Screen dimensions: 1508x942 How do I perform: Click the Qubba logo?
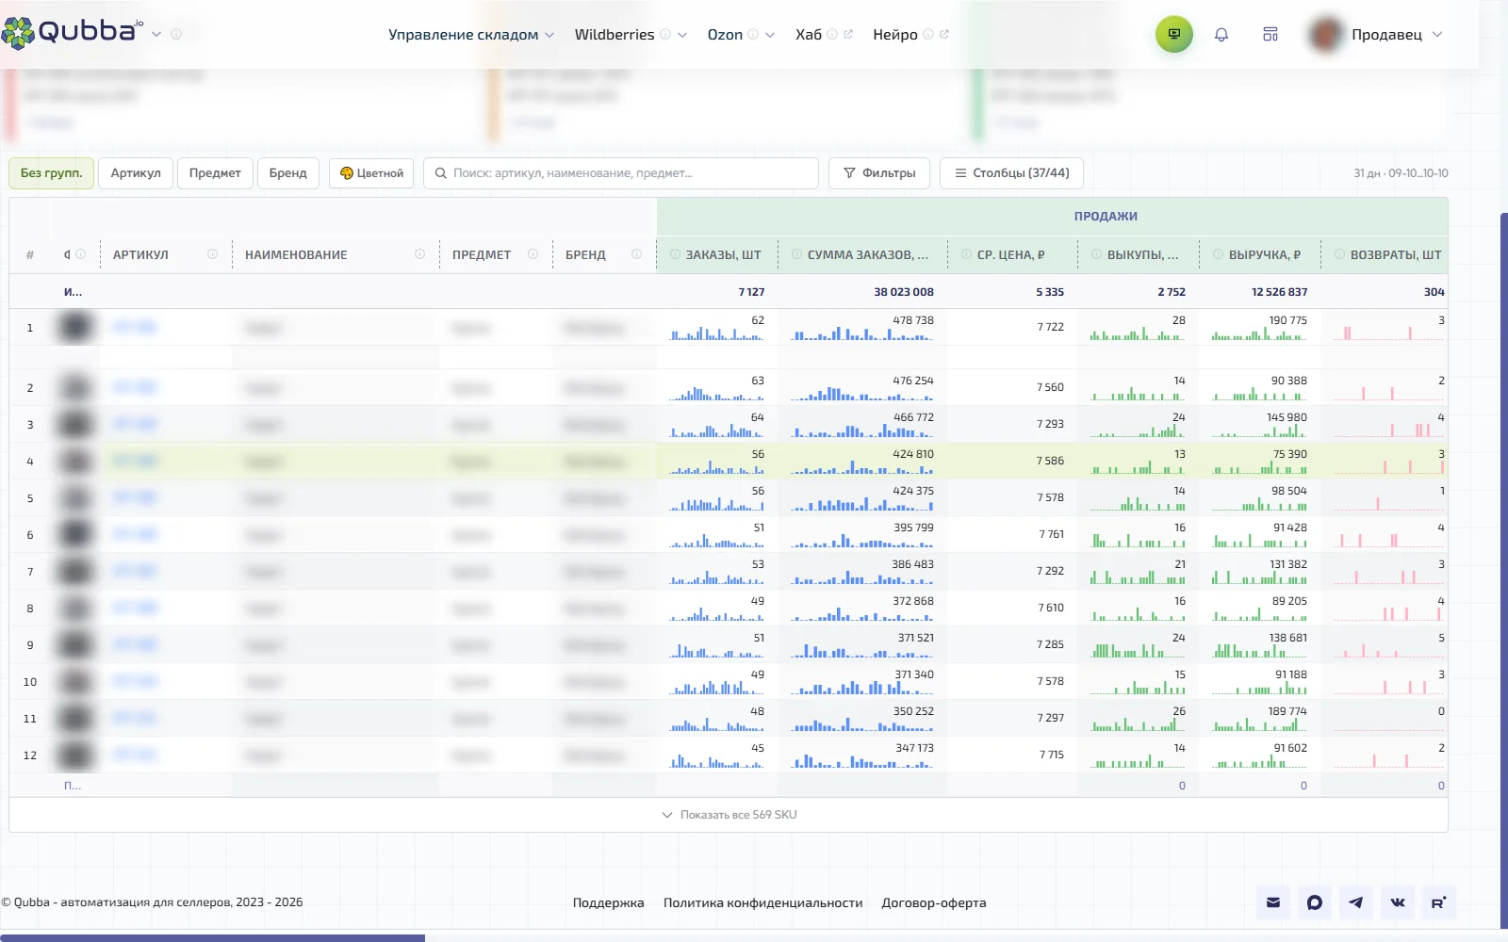(73, 31)
